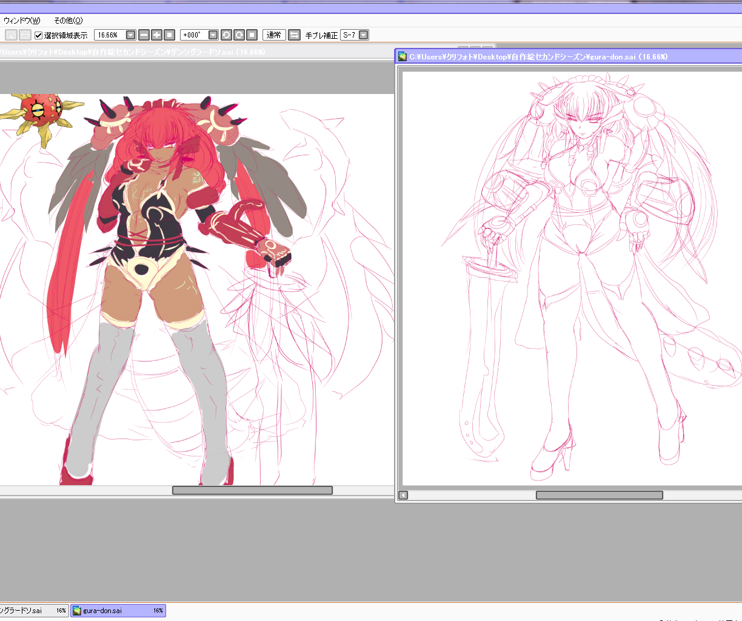Toggle the 選択領域表示 checkbox

(39, 35)
